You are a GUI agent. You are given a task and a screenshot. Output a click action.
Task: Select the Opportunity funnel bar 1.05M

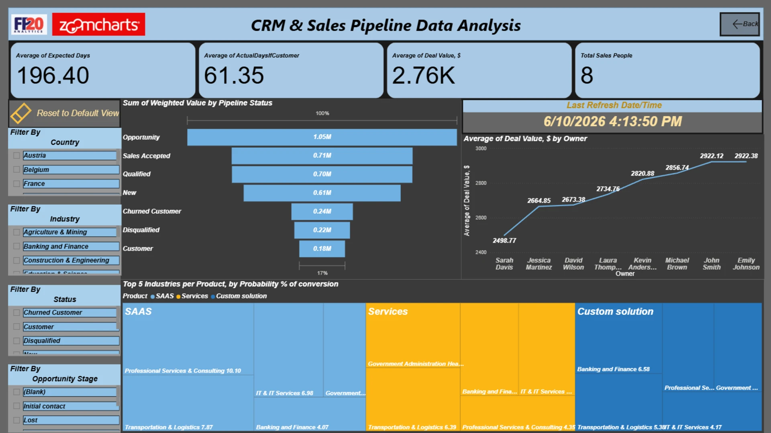(322, 137)
